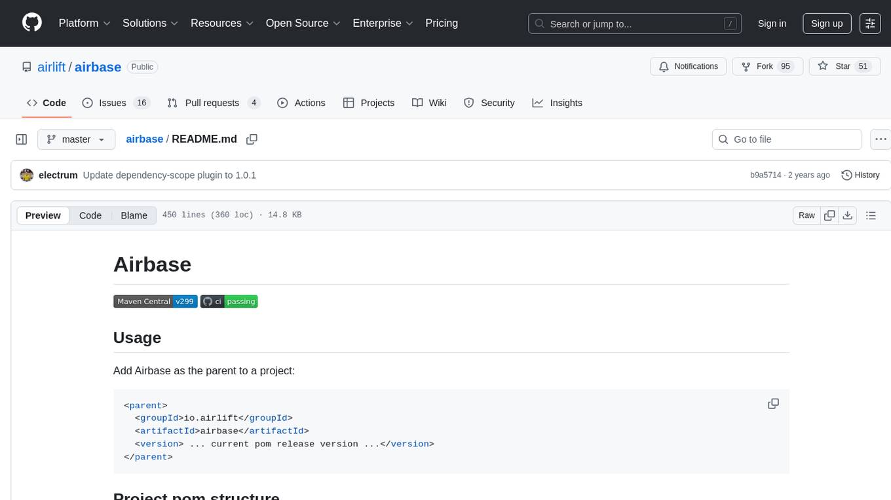Copy raw file contents icon
This screenshot has width=891, height=500.
[x=829, y=215]
